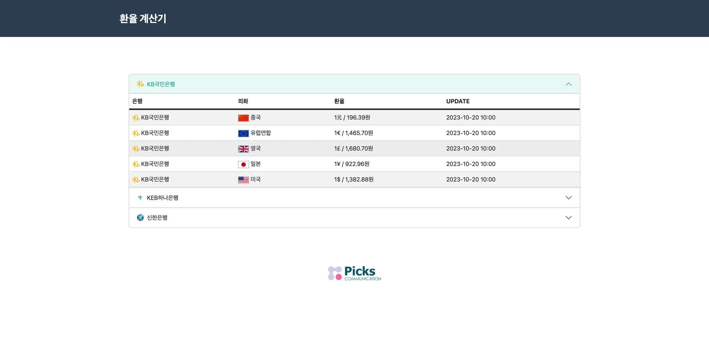Click the KB logo in the 영국 row

click(x=136, y=149)
